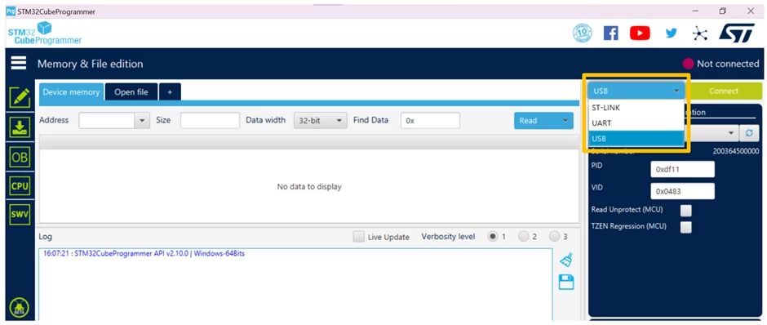Clear the log with broom icon
This screenshot has width=767, height=325.
[566, 260]
